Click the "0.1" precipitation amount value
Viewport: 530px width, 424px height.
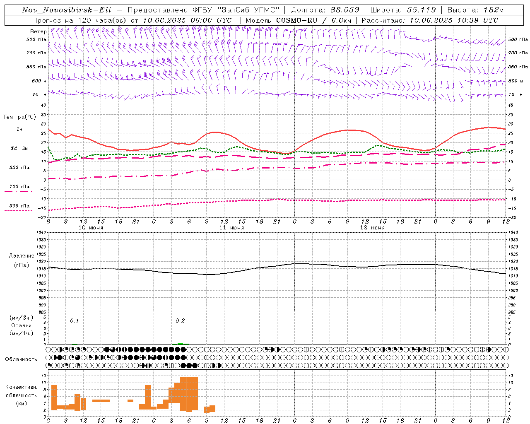[x=74, y=321]
